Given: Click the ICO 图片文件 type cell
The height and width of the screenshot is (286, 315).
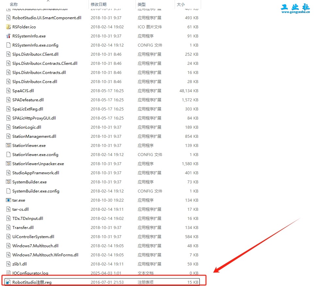Looking at the screenshot, I should click(150, 27).
